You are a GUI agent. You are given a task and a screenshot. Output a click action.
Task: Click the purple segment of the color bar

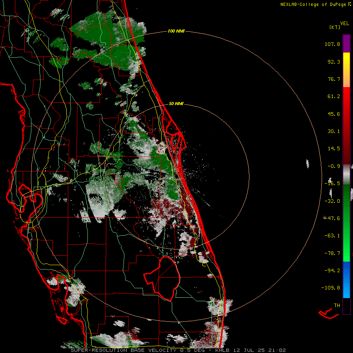tap(346, 44)
